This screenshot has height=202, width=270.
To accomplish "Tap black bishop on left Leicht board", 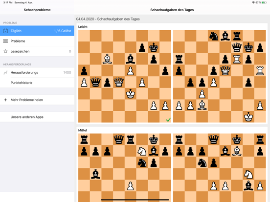I will [x=130, y=59].
